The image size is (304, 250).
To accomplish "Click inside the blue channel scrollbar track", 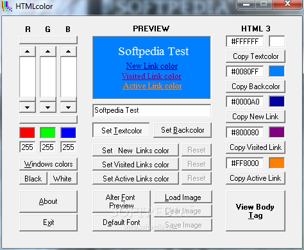I will coord(69,77).
